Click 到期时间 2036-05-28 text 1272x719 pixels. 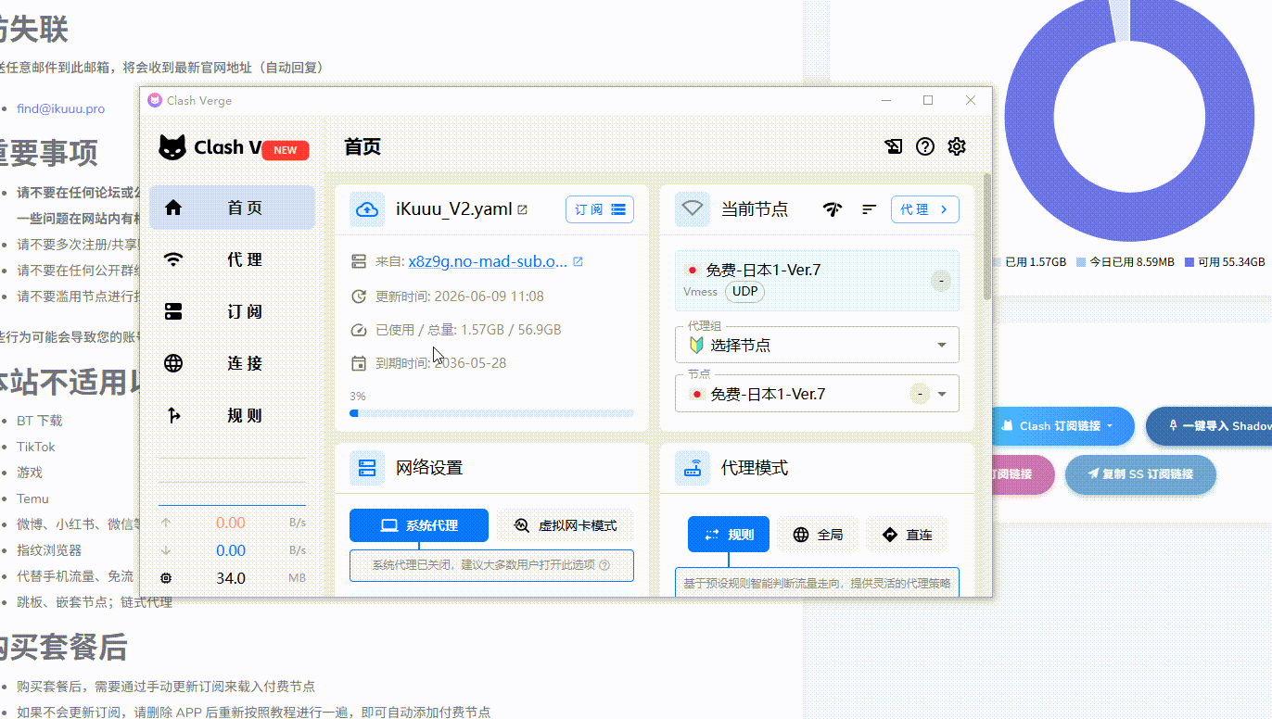pos(441,363)
